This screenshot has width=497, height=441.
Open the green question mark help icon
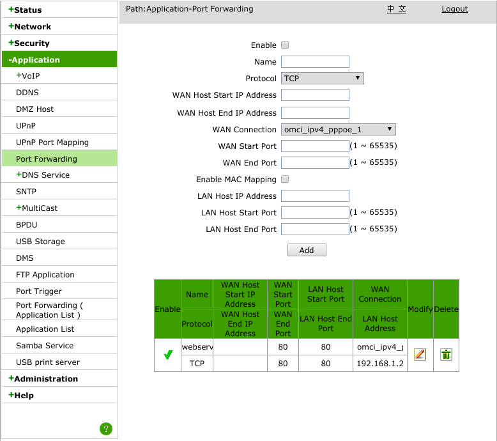click(x=106, y=429)
